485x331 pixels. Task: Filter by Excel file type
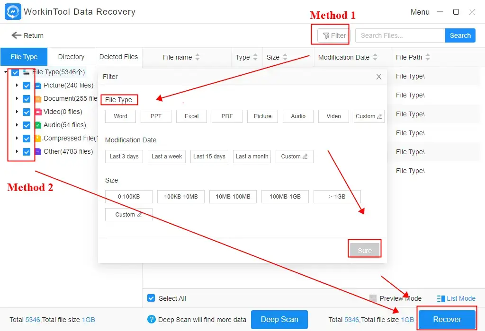pos(191,116)
